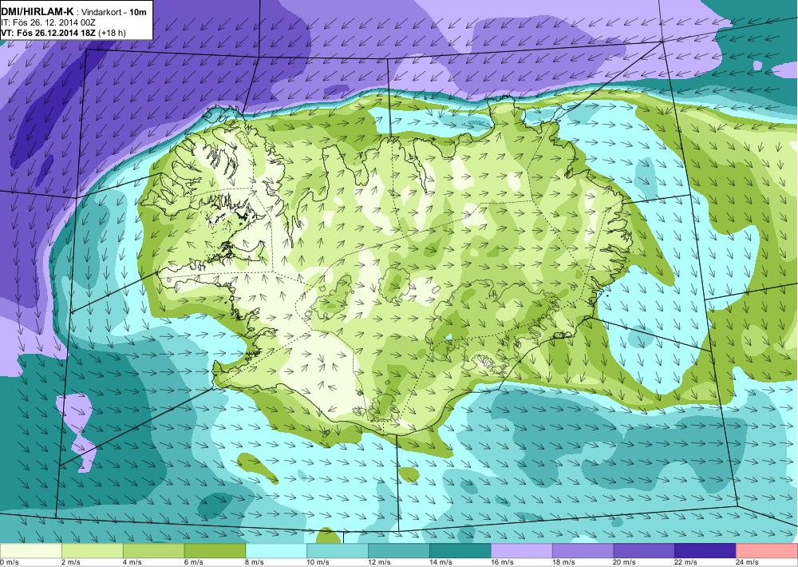Select the "14 m/s" legend label
Image resolution: width=798 pixels, height=567 pixels.
440,562
